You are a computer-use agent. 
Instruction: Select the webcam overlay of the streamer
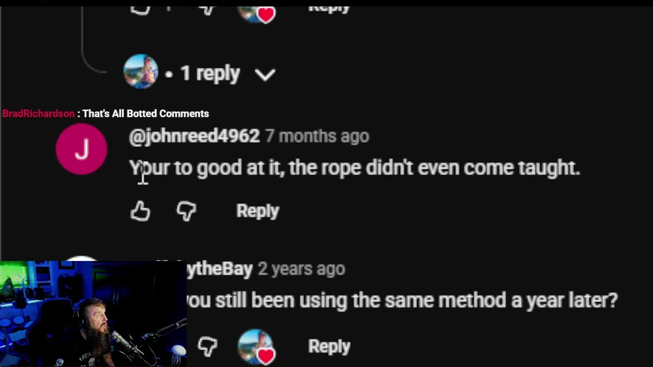(93, 313)
